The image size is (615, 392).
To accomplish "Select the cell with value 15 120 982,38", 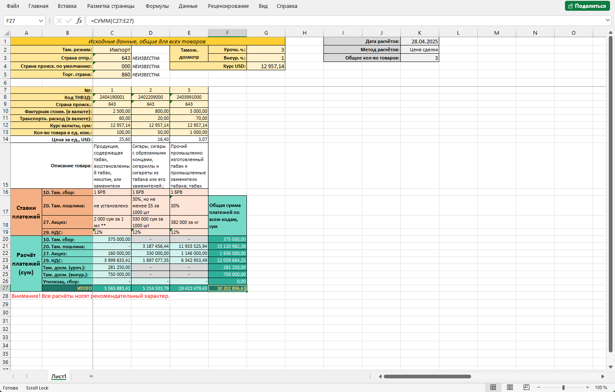I will 227,246.
